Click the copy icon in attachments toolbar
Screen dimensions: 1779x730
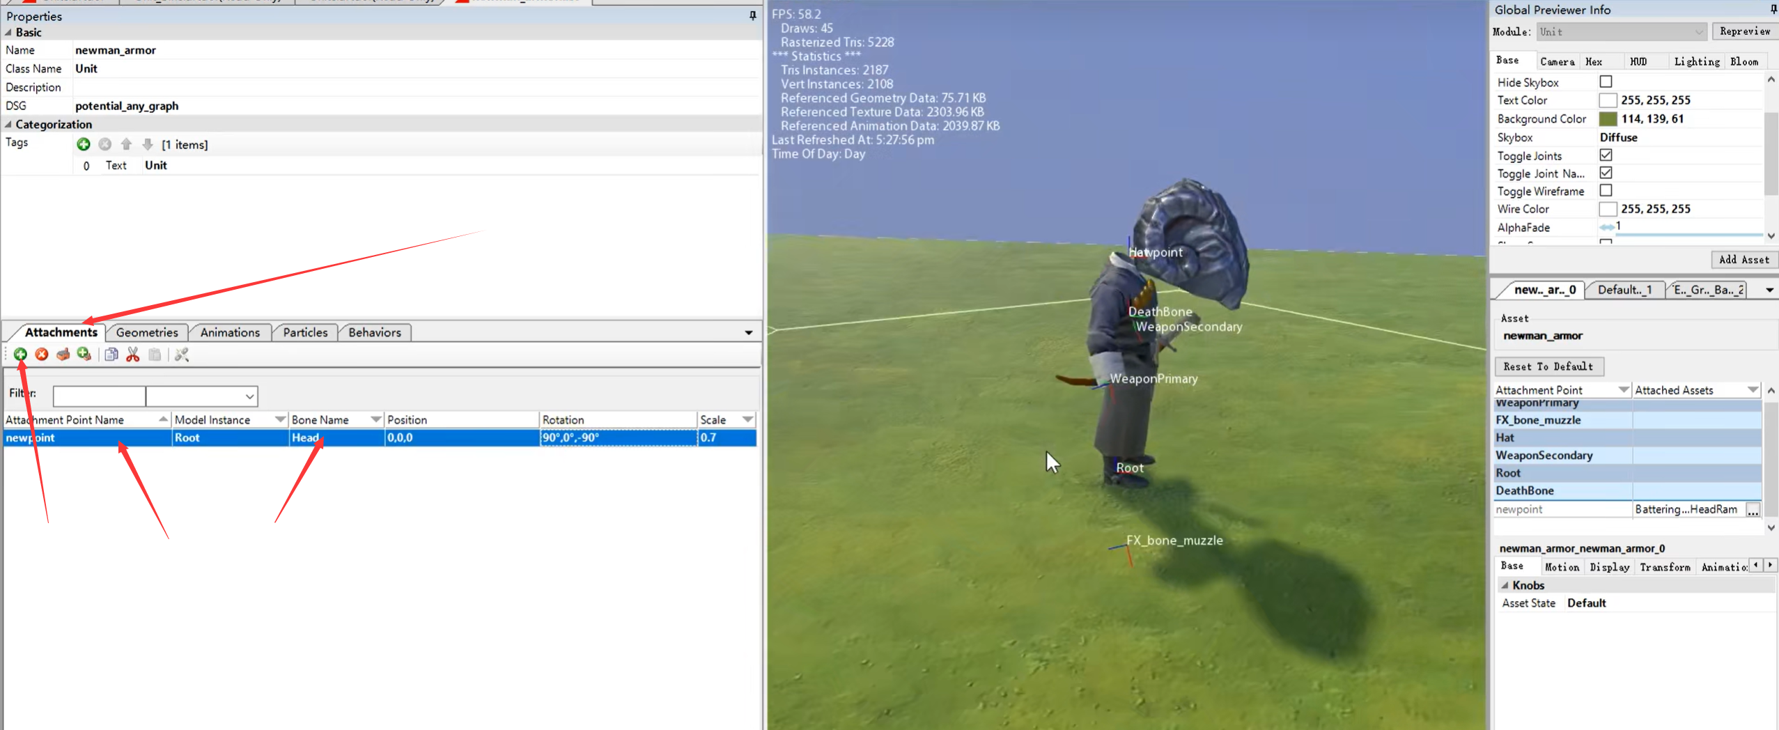[111, 355]
